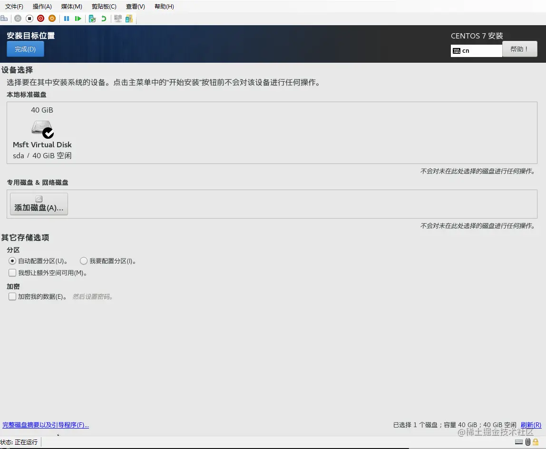Click the 'CENTOS 7 安装' title text
The width and height of the screenshot is (546, 449).
(x=477, y=36)
